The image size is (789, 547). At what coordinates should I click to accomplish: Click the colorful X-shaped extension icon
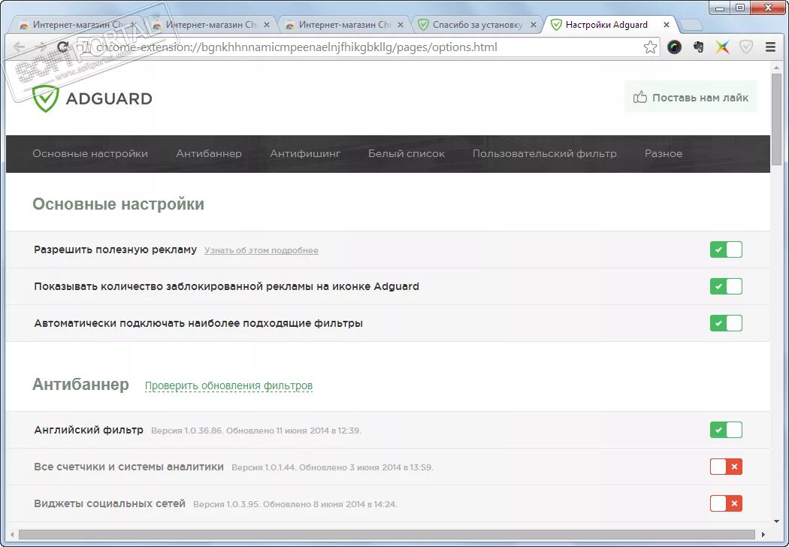click(x=722, y=47)
